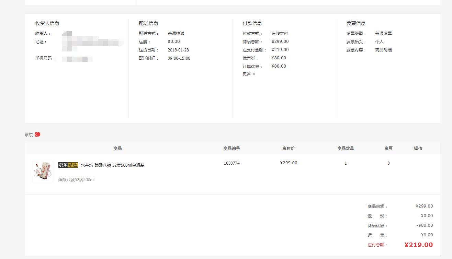Click the red 应付总额 ¥219.00 total

coord(419,245)
